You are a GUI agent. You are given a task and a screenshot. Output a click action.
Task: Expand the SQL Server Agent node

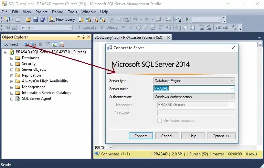(12, 99)
